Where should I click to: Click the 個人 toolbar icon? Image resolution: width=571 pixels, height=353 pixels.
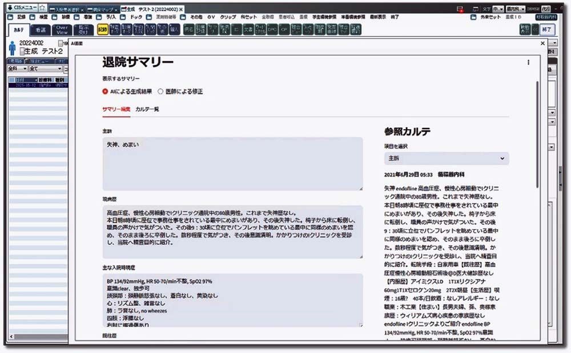pyautogui.click(x=174, y=30)
